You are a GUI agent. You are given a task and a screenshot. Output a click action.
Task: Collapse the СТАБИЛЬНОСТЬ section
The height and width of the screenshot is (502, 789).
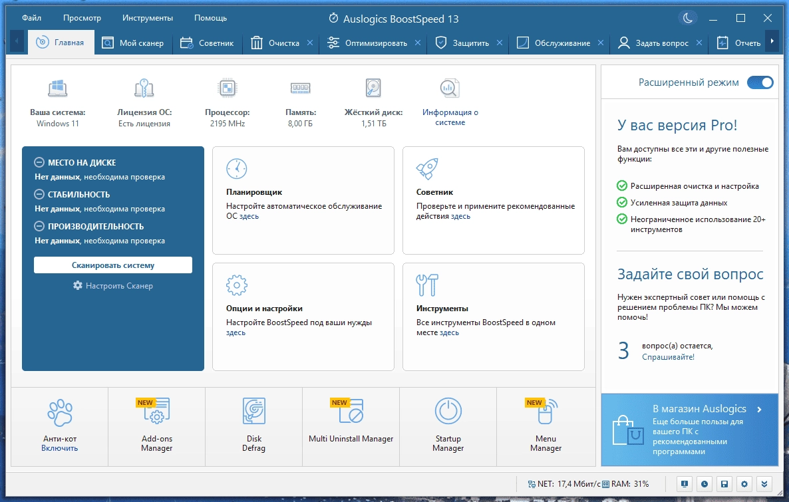(39, 194)
